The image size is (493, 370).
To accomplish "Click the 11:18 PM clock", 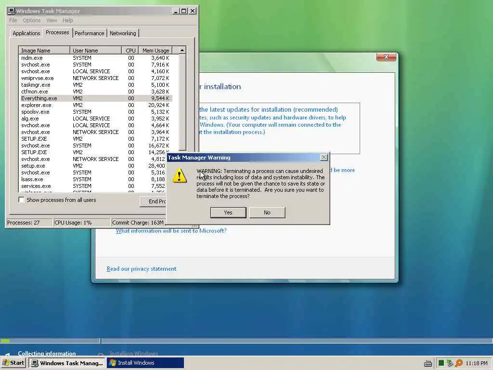I will tap(477, 363).
